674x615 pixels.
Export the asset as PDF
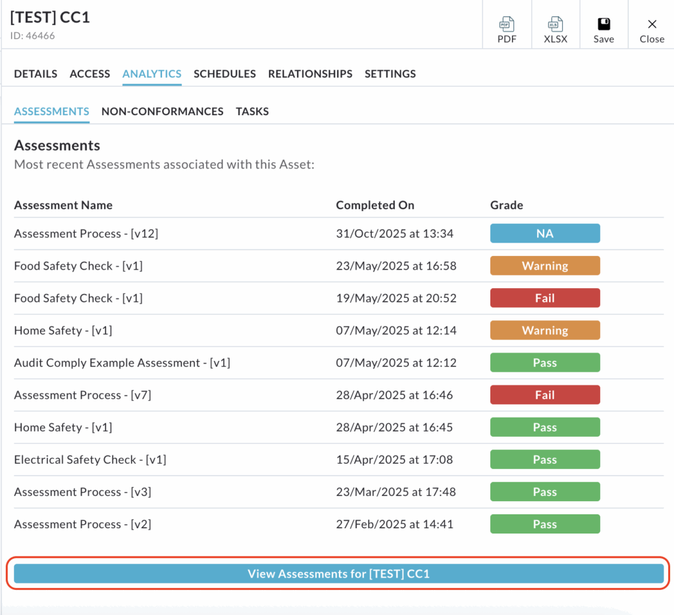tap(506, 30)
